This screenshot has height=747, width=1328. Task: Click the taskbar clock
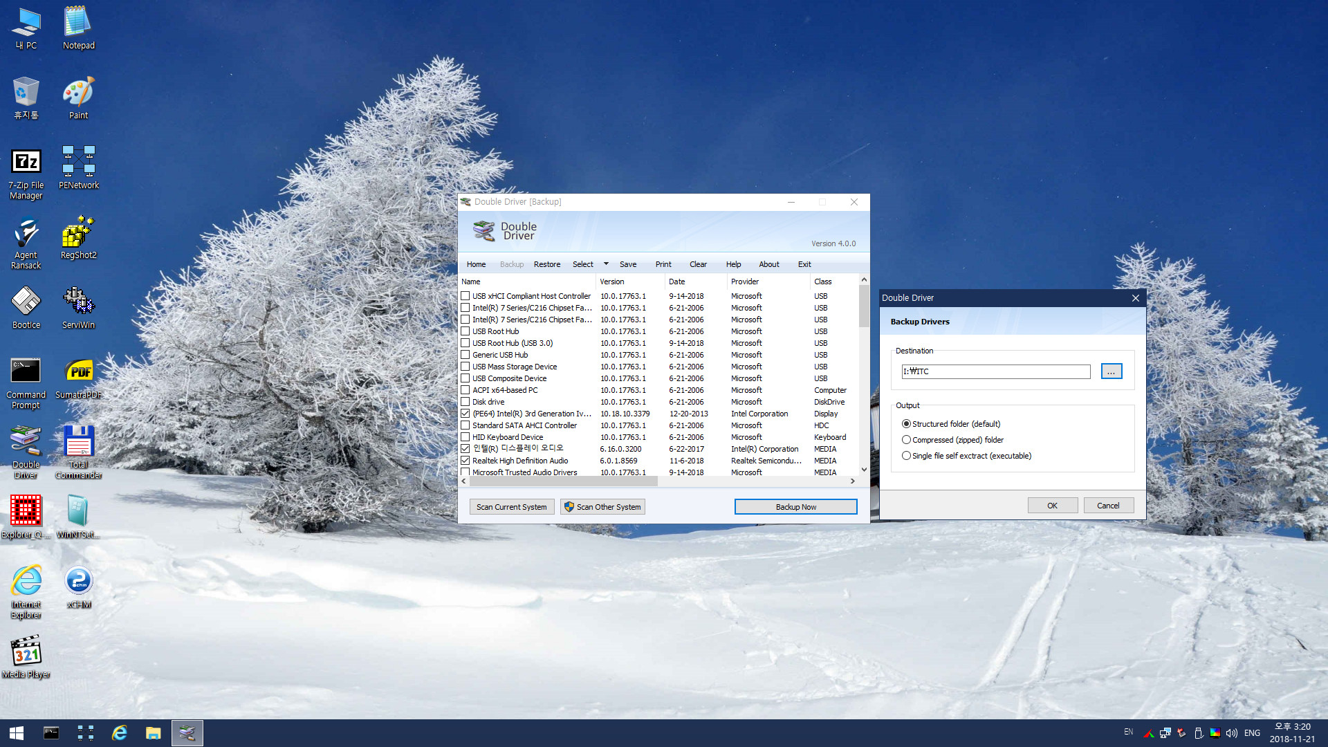click(1292, 733)
